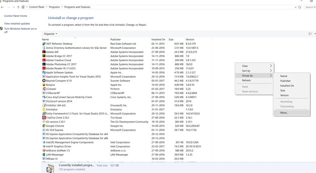Click the refresh icon beside address bar
Image resolution: width=316 pixels, height=173 pixels.
(x=300, y=7)
